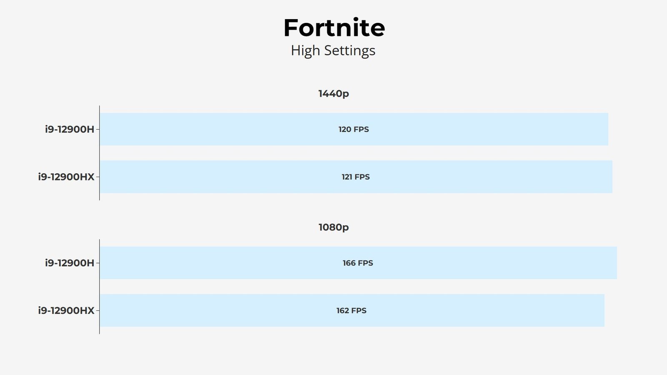
Task: Select the i9-12900HX label under 1080p
Action: (66, 310)
